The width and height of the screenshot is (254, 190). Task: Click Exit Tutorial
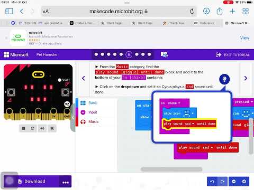pos(233,55)
